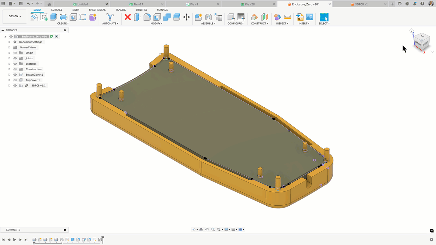This screenshot has width=436, height=245.
Task: Click the Joint tool in Assemble
Action: coord(208,17)
